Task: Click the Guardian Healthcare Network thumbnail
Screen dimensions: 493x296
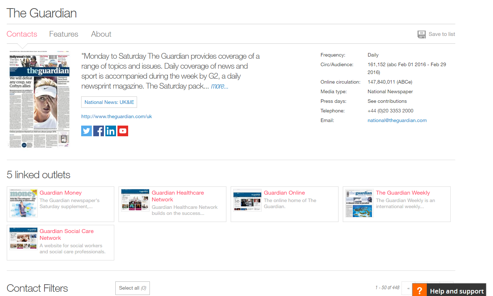Action: [x=135, y=200]
